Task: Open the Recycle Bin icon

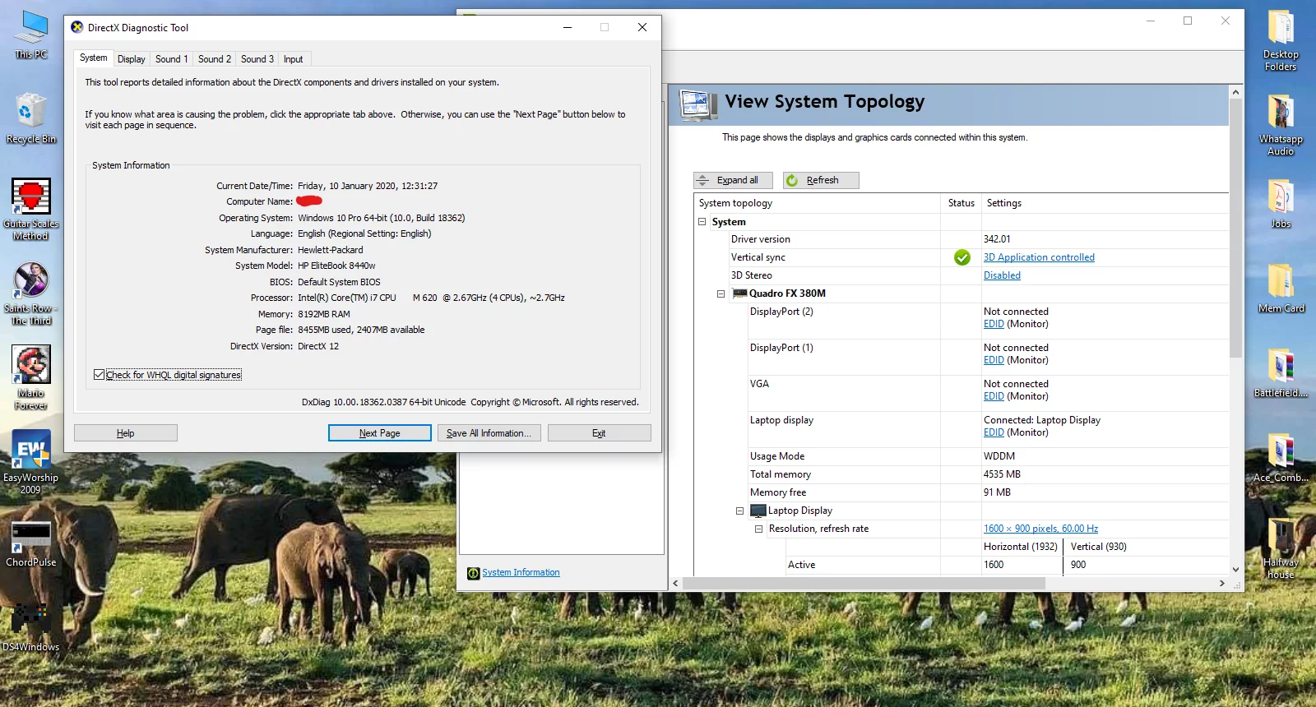Action: [31, 115]
